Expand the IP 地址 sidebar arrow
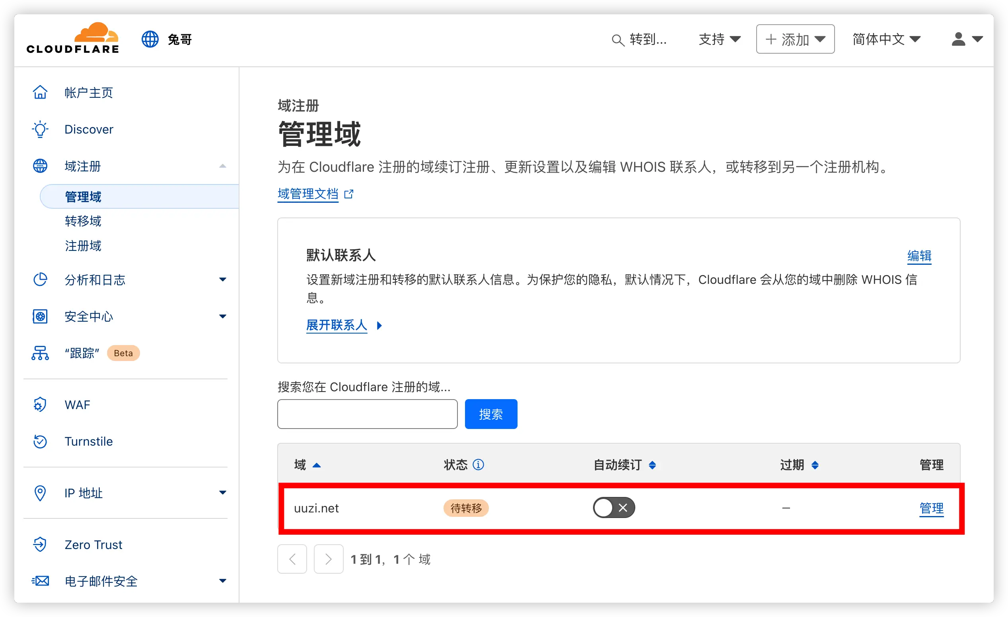 pyautogui.click(x=222, y=493)
